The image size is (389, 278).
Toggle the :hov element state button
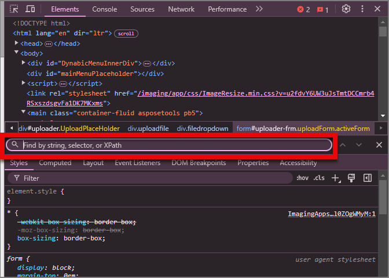[302, 178]
